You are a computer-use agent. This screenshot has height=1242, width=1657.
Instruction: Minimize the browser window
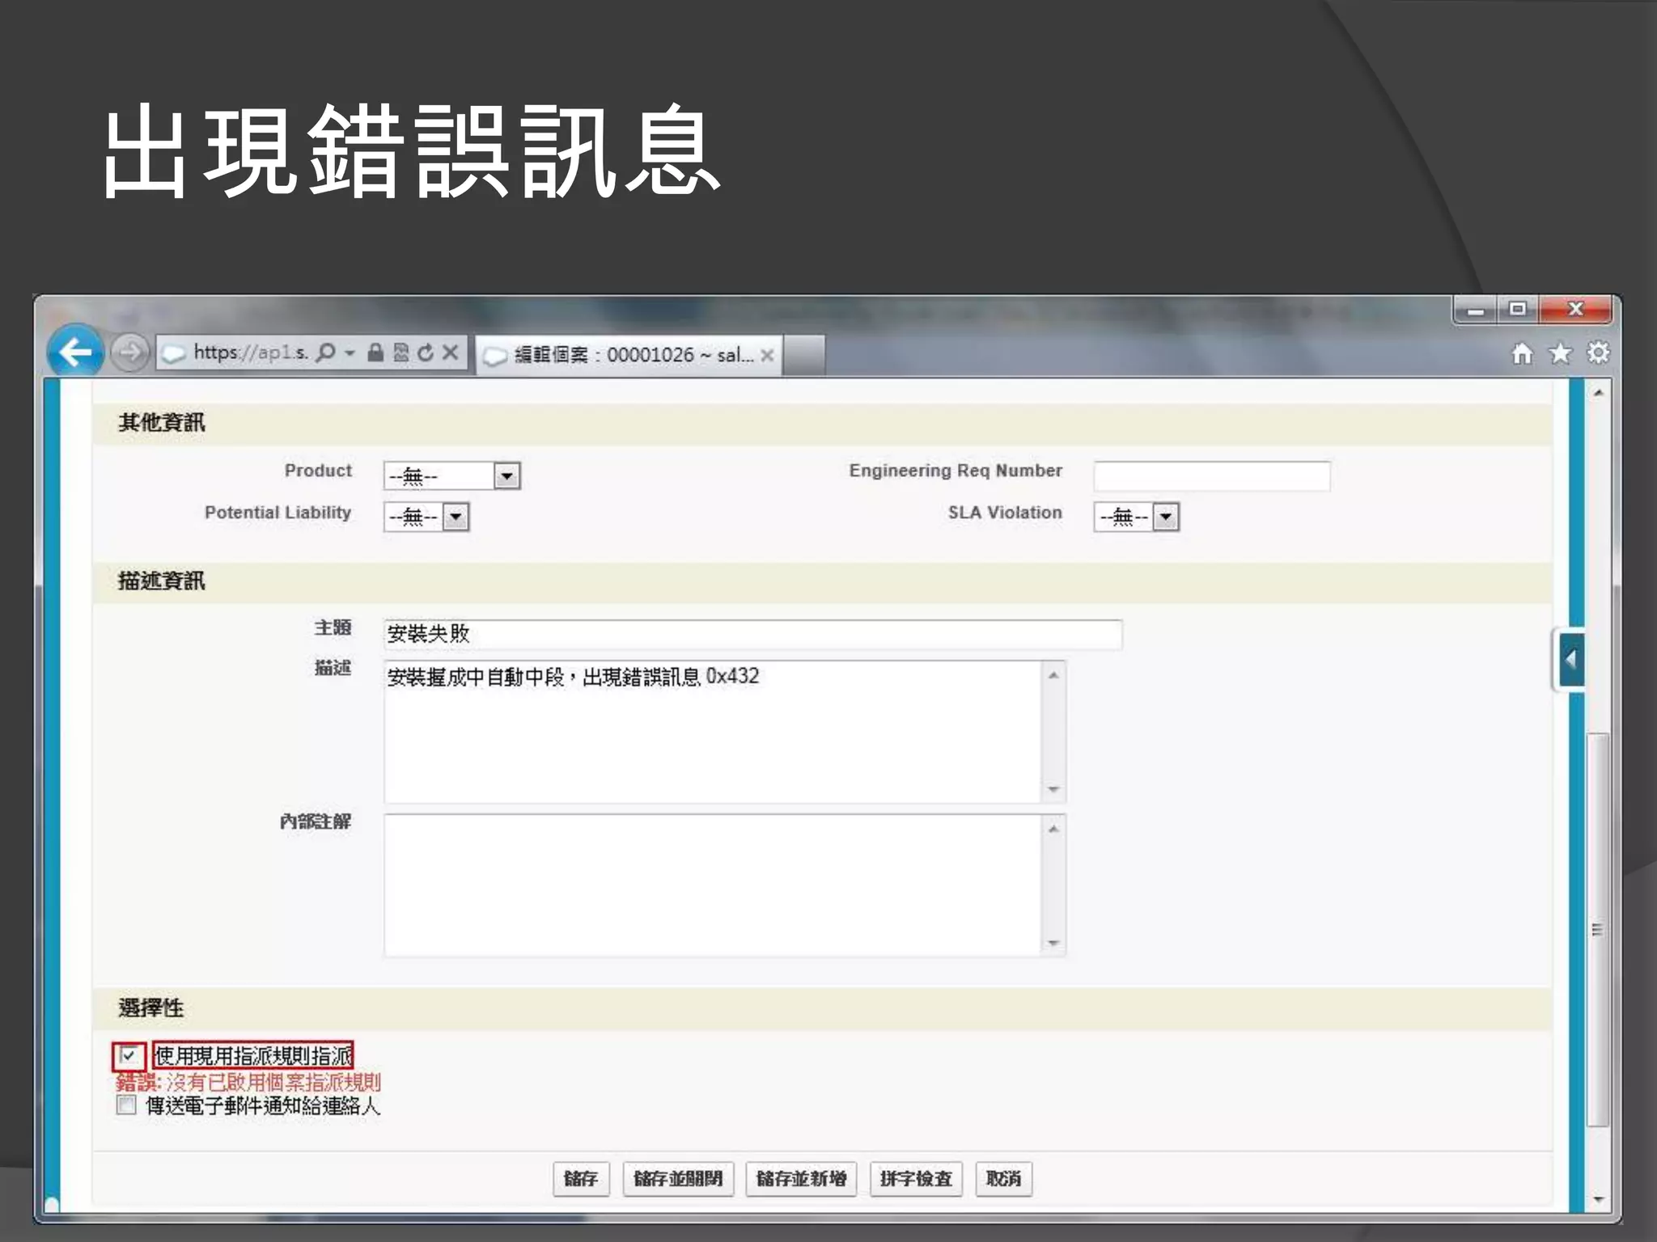1476,310
